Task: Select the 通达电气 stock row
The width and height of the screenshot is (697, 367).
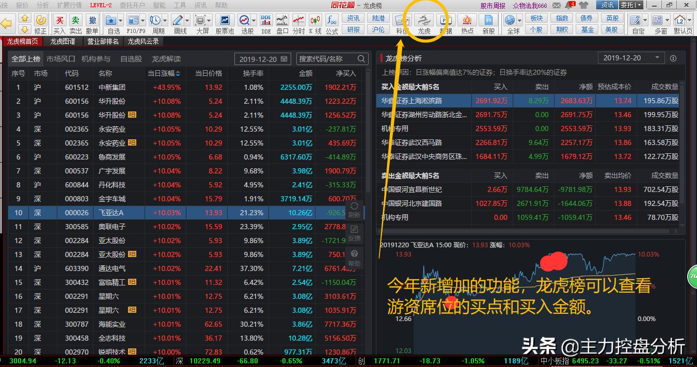Action: coord(186,268)
